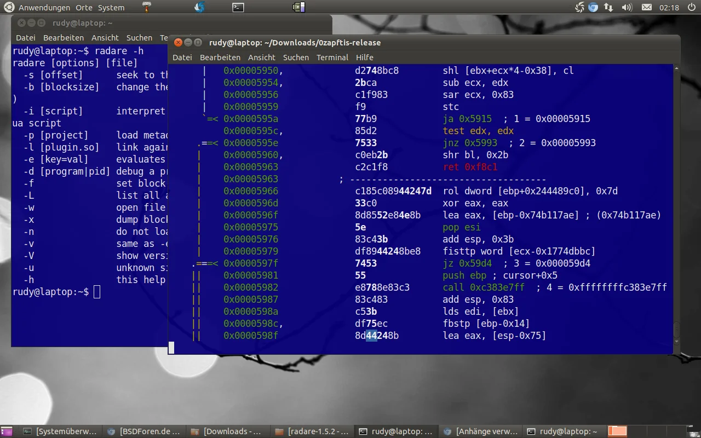The width and height of the screenshot is (701, 438).
Task: Launch the hammer tool launcher in panel
Action: coord(147,7)
